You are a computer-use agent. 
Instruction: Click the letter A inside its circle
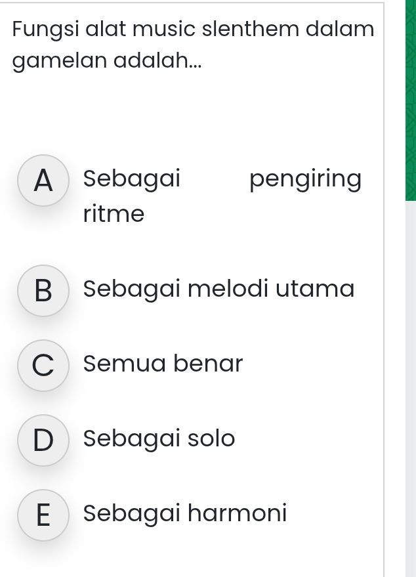point(43,181)
